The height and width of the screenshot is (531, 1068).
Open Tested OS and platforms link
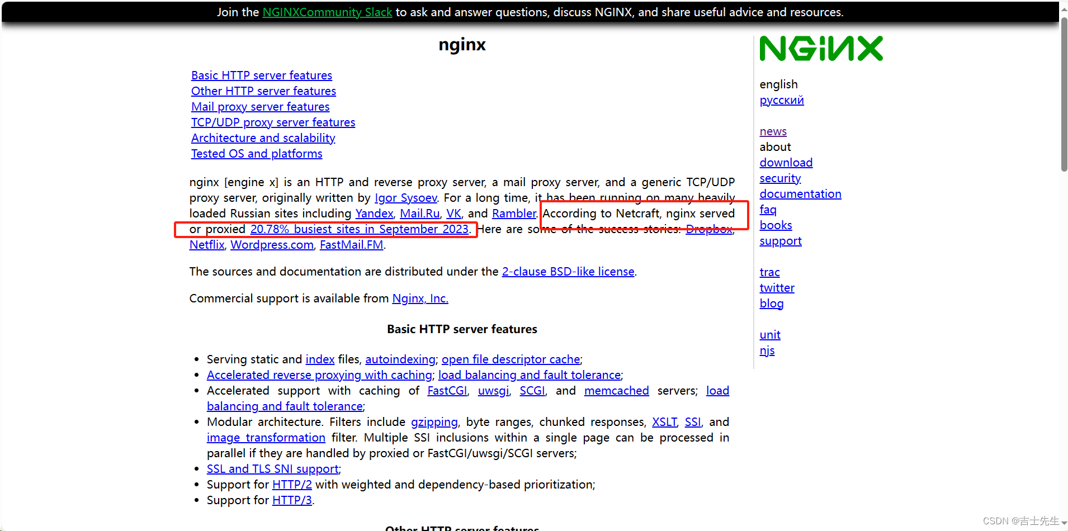tap(257, 154)
